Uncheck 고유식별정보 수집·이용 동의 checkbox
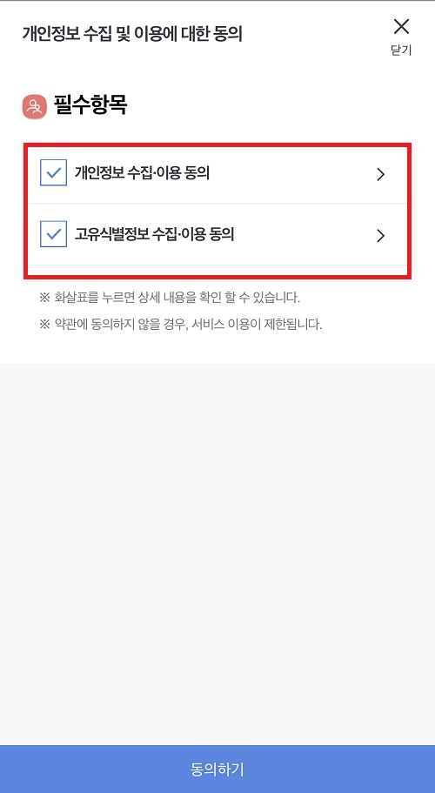The image size is (435, 793). tap(54, 234)
